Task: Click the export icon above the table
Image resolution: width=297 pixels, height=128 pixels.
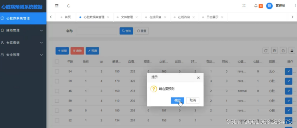Action: tap(292, 51)
